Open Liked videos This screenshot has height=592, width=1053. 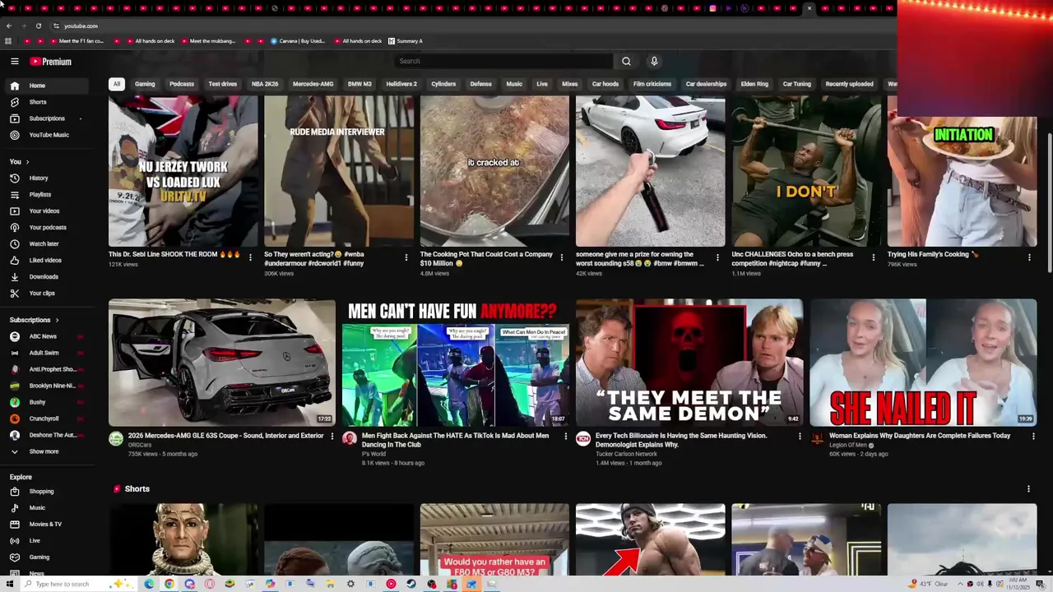45,261
